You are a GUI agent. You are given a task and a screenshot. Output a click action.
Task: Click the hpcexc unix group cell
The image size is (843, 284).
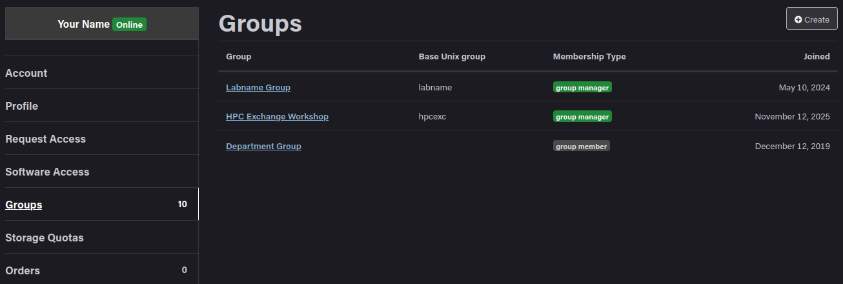coord(432,116)
